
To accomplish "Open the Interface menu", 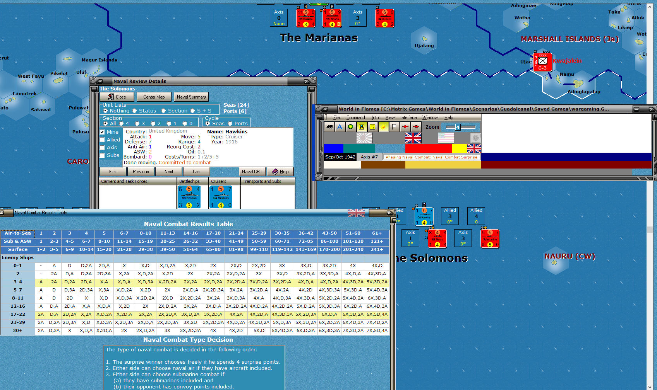I will point(408,118).
